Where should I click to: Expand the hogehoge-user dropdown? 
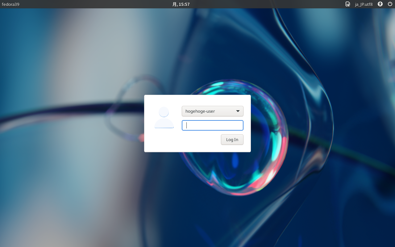(213, 111)
